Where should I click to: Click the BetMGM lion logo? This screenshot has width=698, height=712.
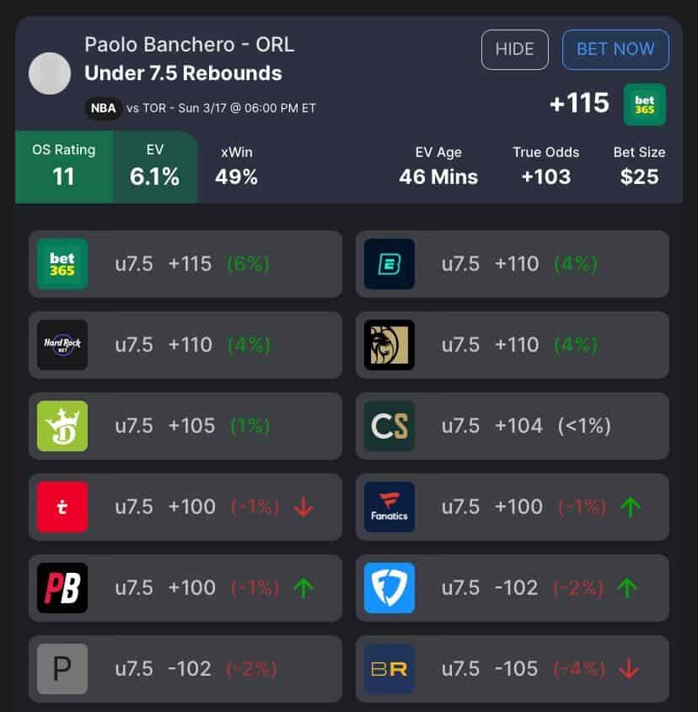pos(389,345)
